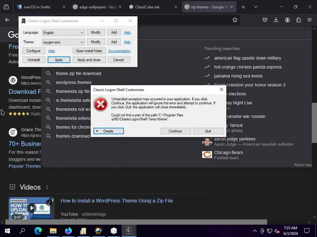Open Help link for Theme row
The height and width of the screenshot is (237, 317).
click(x=127, y=42)
